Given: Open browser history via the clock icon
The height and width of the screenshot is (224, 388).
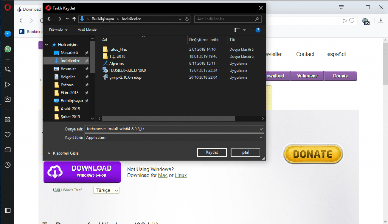Looking at the screenshot, I should pos(7,164).
